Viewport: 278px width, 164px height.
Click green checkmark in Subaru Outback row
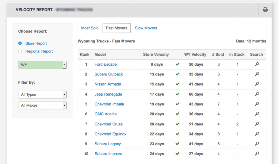click(x=178, y=74)
